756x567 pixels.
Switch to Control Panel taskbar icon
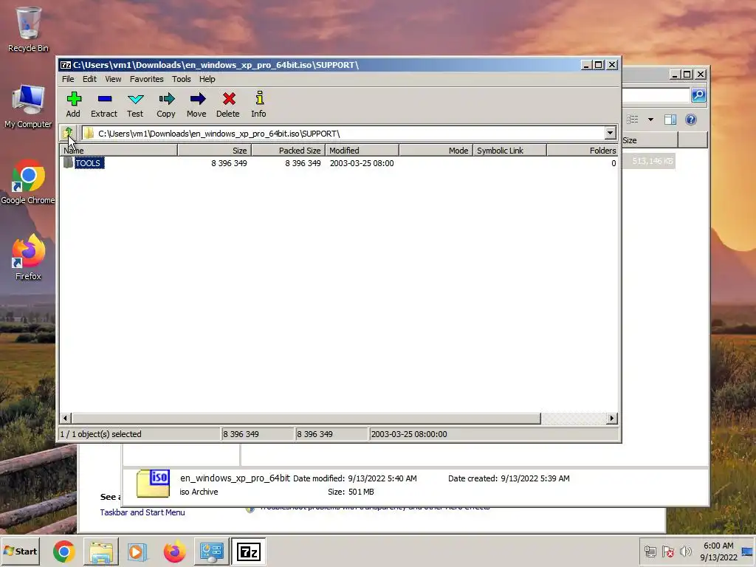click(x=212, y=551)
